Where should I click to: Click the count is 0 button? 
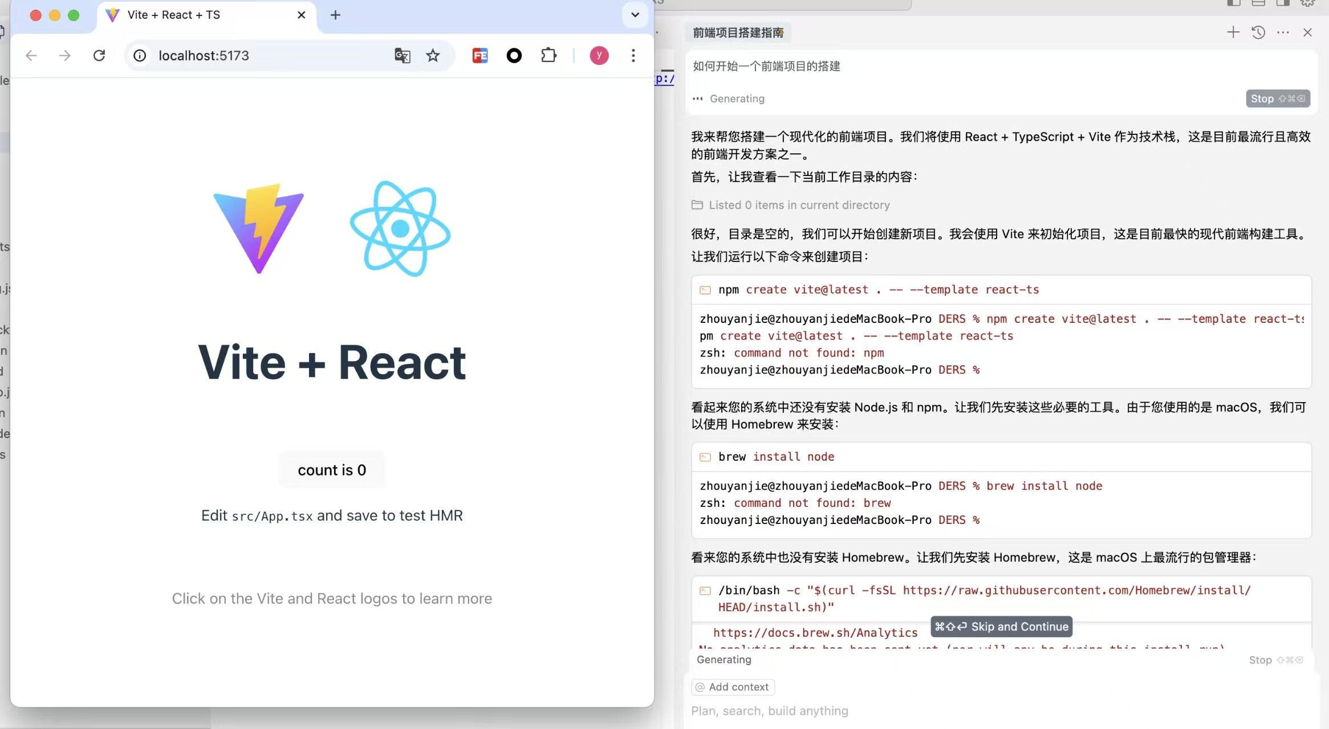[x=332, y=470]
